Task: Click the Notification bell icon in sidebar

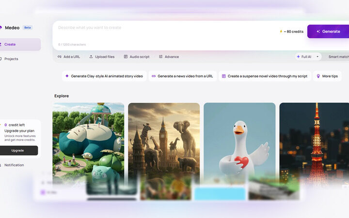Action: (x=0, y=165)
